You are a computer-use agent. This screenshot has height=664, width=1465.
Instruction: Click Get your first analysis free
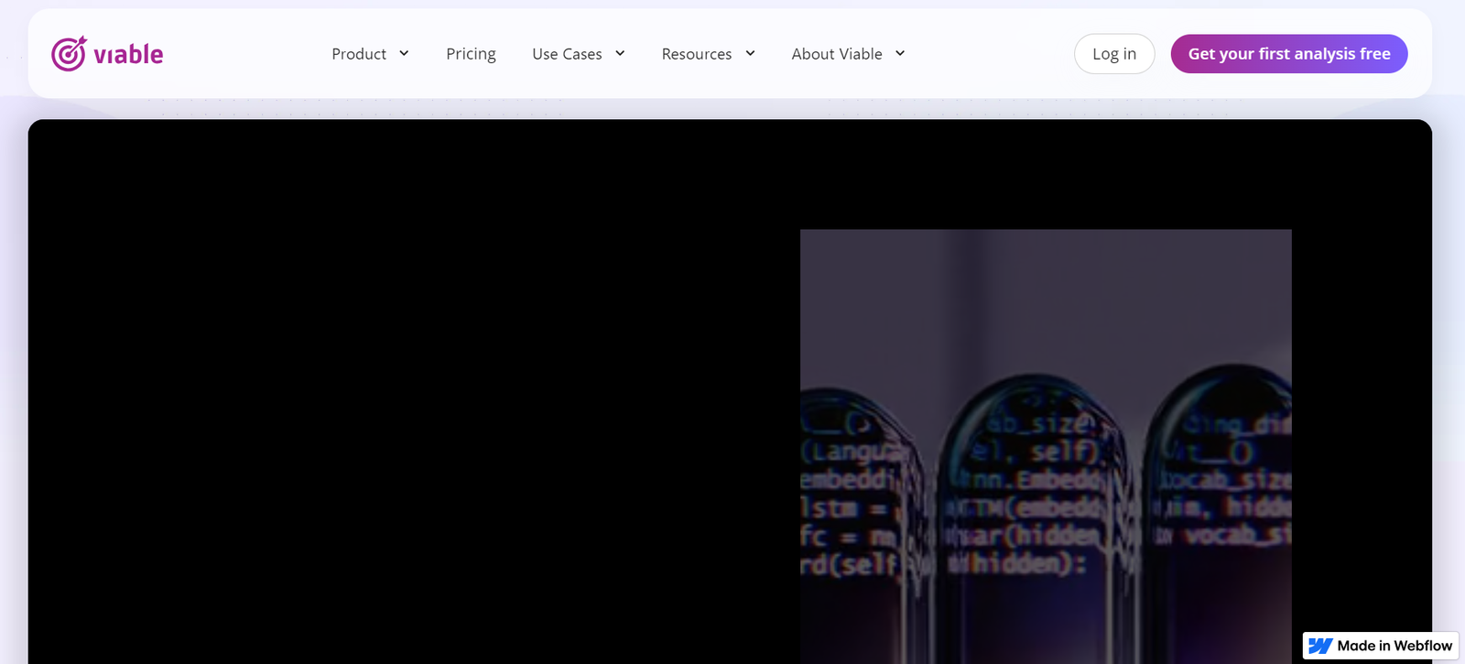(1288, 54)
